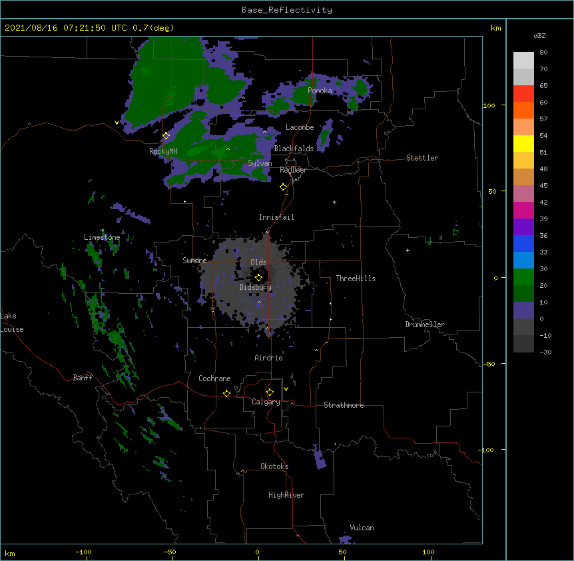Click the Sundre city label

click(x=194, y=261)
